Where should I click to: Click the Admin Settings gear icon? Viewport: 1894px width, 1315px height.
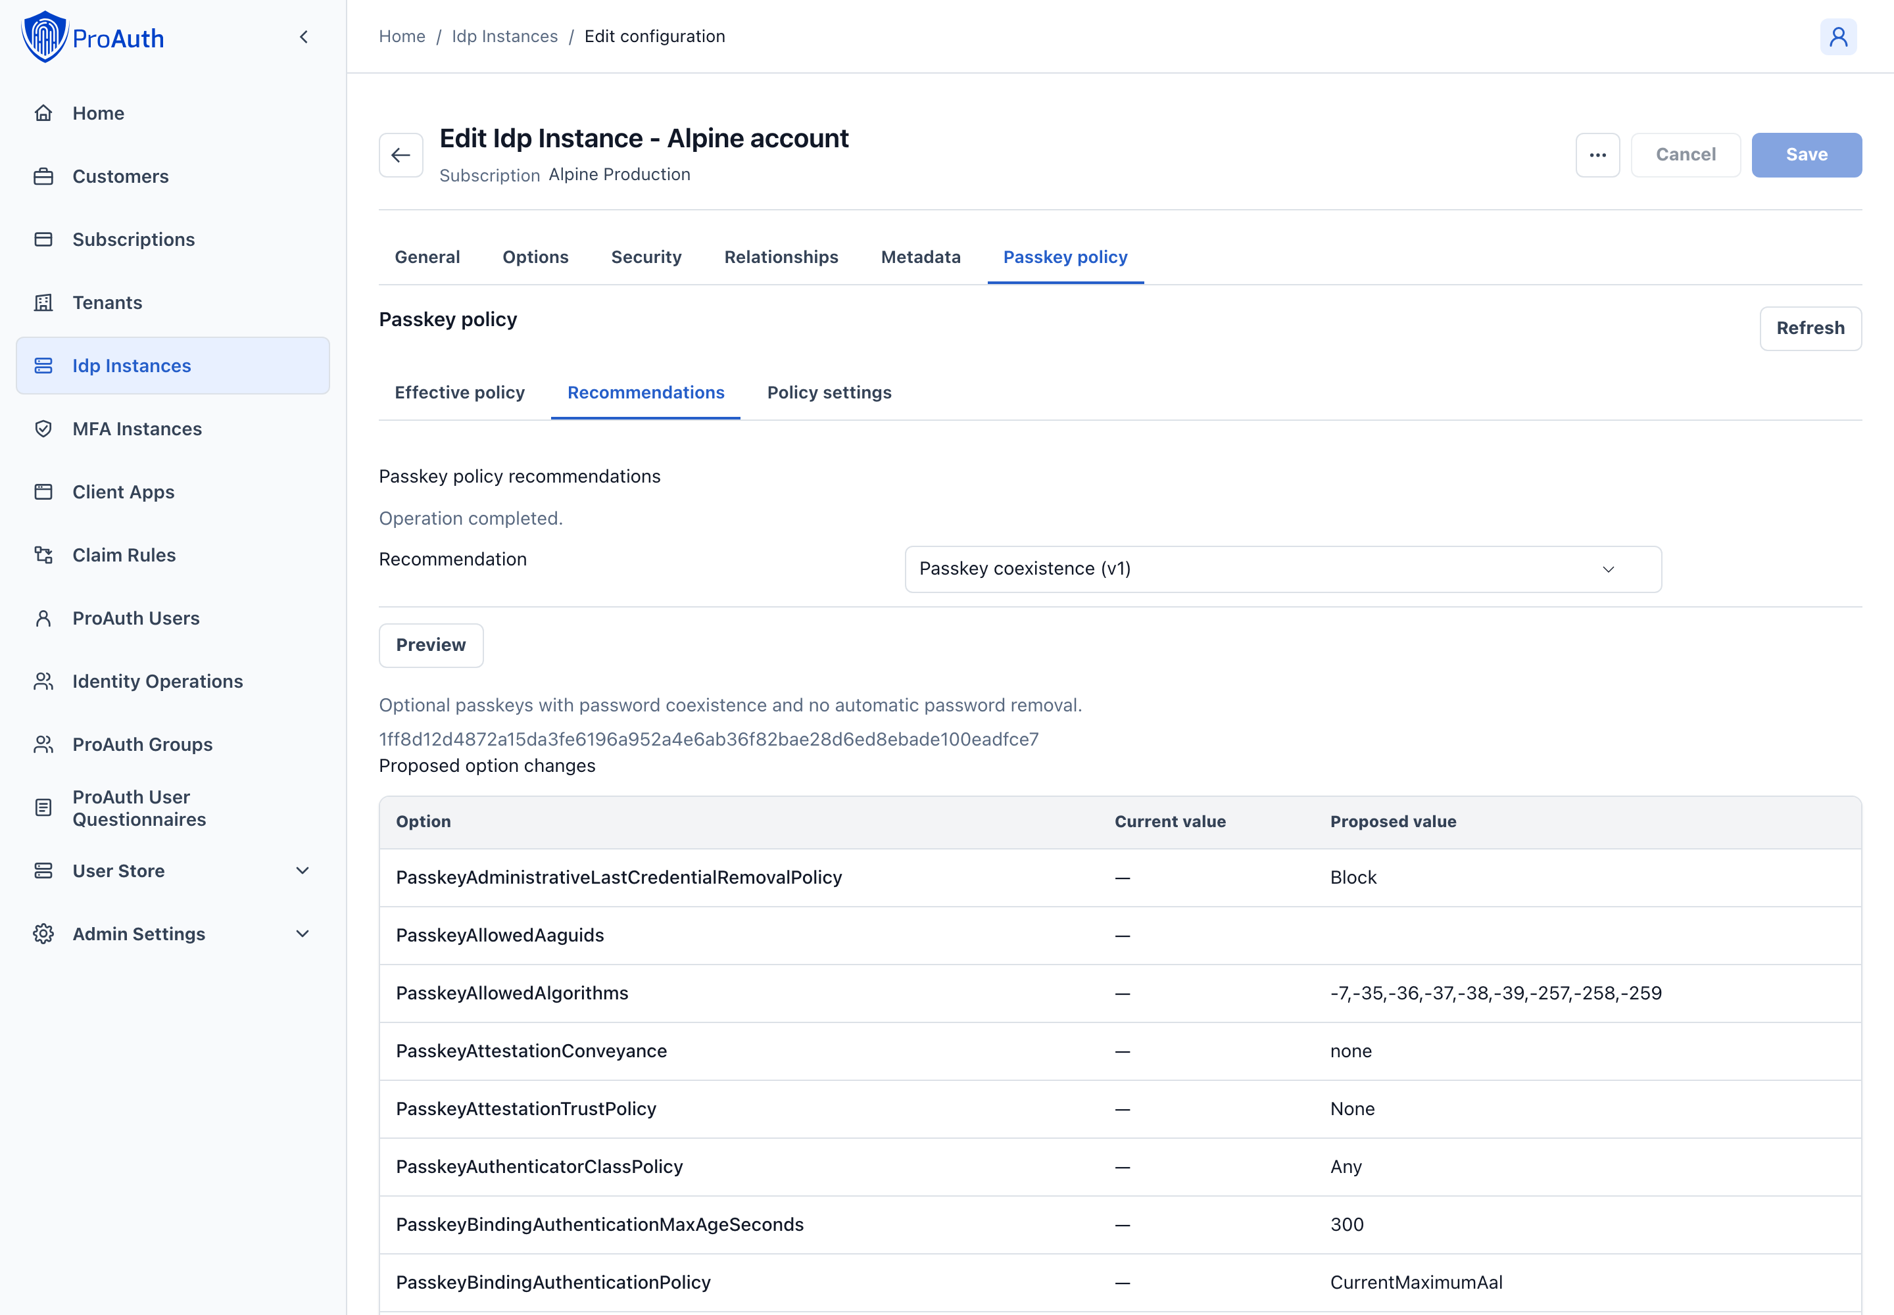point(43,934)
